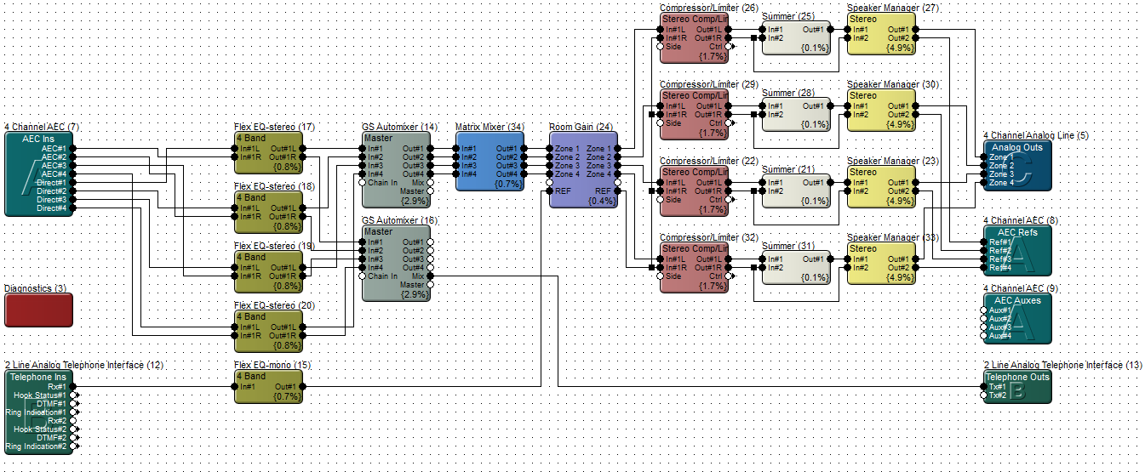
Task: Click the '2 Line Analog Telephone Interface (12)' label
Action: click(x=83, y=365)
